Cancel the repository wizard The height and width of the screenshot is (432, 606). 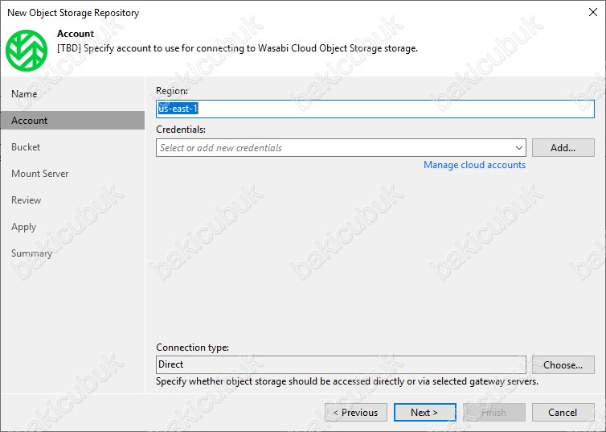[x=563, y=412]
